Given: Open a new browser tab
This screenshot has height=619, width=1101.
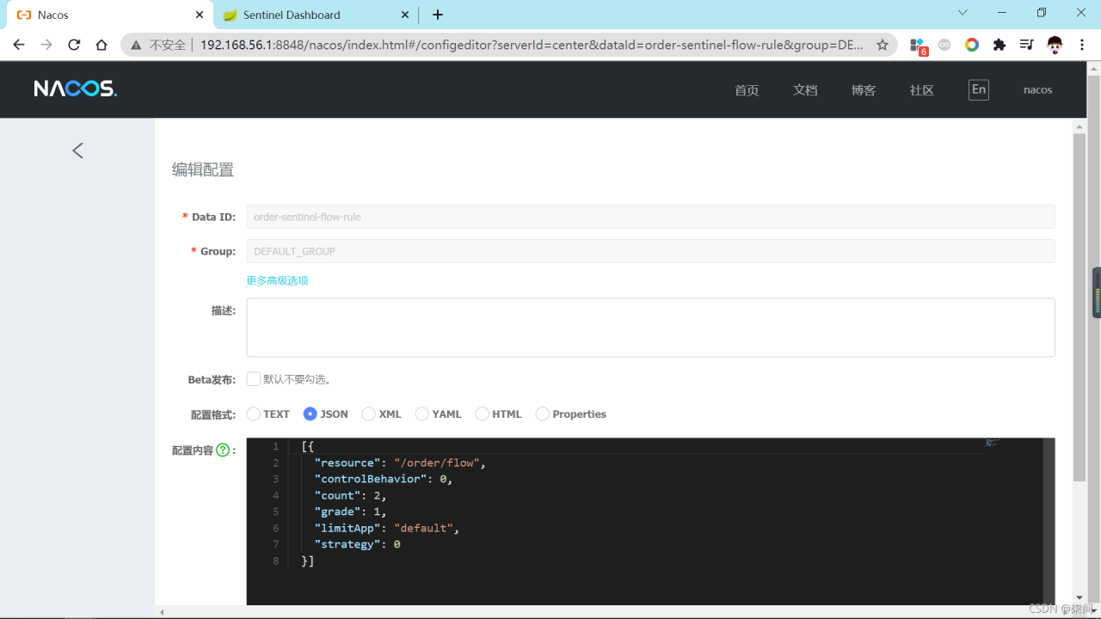Looking at the screenshot, I should click(438, 15).
